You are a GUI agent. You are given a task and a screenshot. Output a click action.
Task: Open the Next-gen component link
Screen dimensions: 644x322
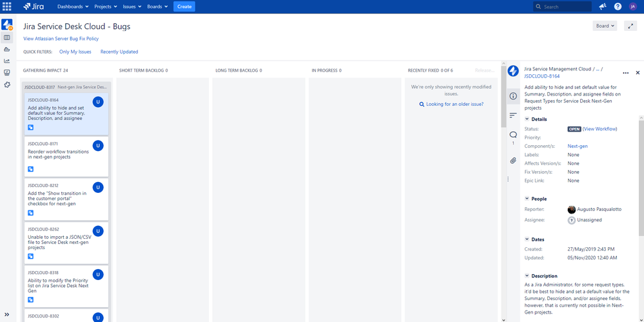(x=578, y=146)
